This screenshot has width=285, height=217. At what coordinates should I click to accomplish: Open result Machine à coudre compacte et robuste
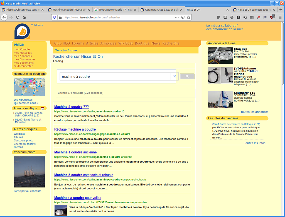[83, 175]
